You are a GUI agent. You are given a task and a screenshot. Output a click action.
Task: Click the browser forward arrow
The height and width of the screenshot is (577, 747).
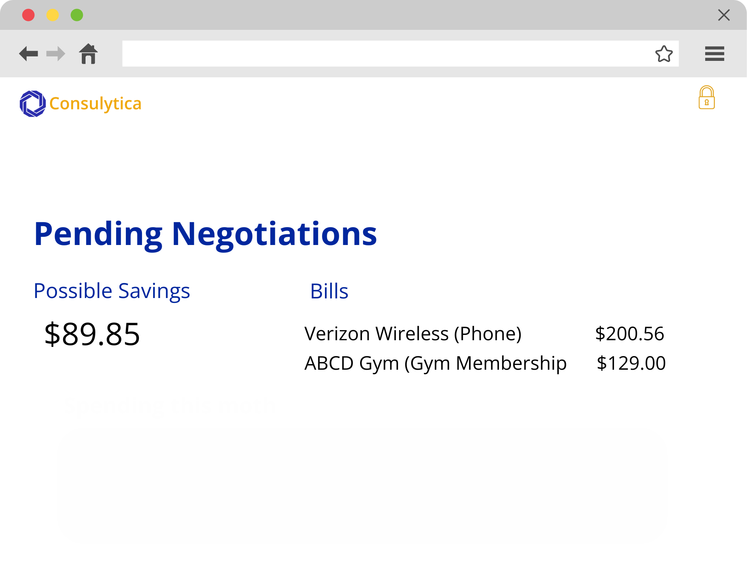[x=56, y=54]
